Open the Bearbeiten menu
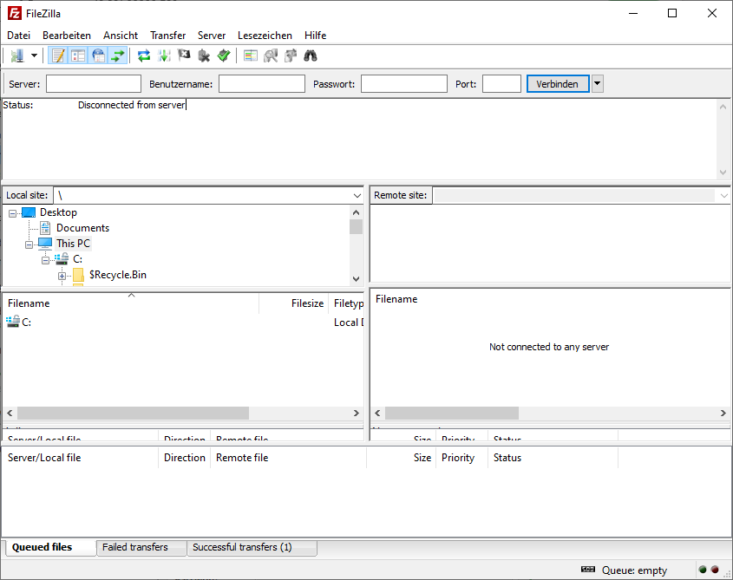Screen dimensions: 733x580 (x=67, y=36)
